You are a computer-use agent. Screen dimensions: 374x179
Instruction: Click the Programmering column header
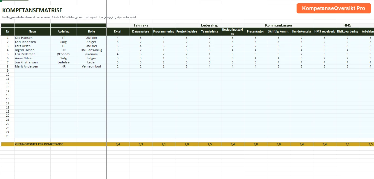coord(164,31)
